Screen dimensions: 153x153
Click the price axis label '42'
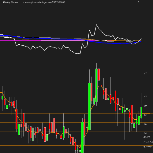(145, 96)
